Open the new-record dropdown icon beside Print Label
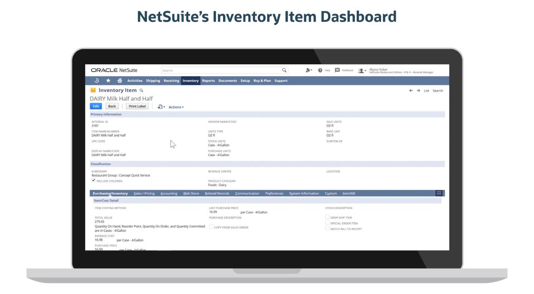This screenshot has width=534, height=294. [161, 107]
